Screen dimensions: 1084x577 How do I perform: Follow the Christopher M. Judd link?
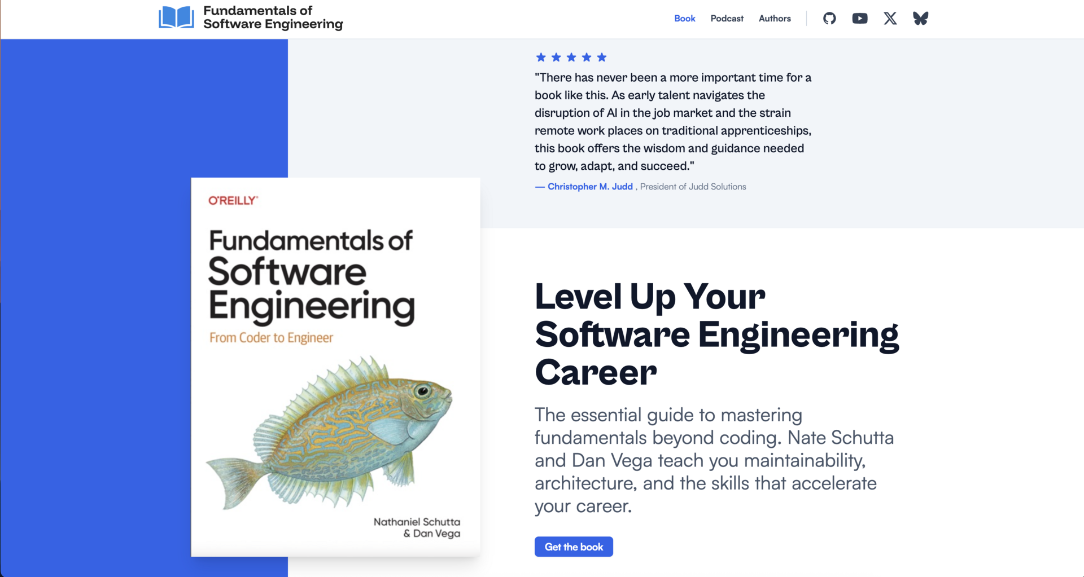pos(590,186)
